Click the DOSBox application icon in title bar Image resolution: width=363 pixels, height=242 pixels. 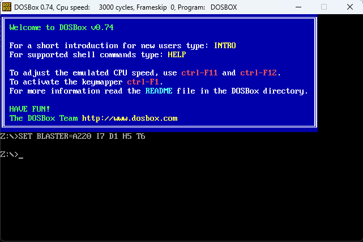tap(7, 7)
